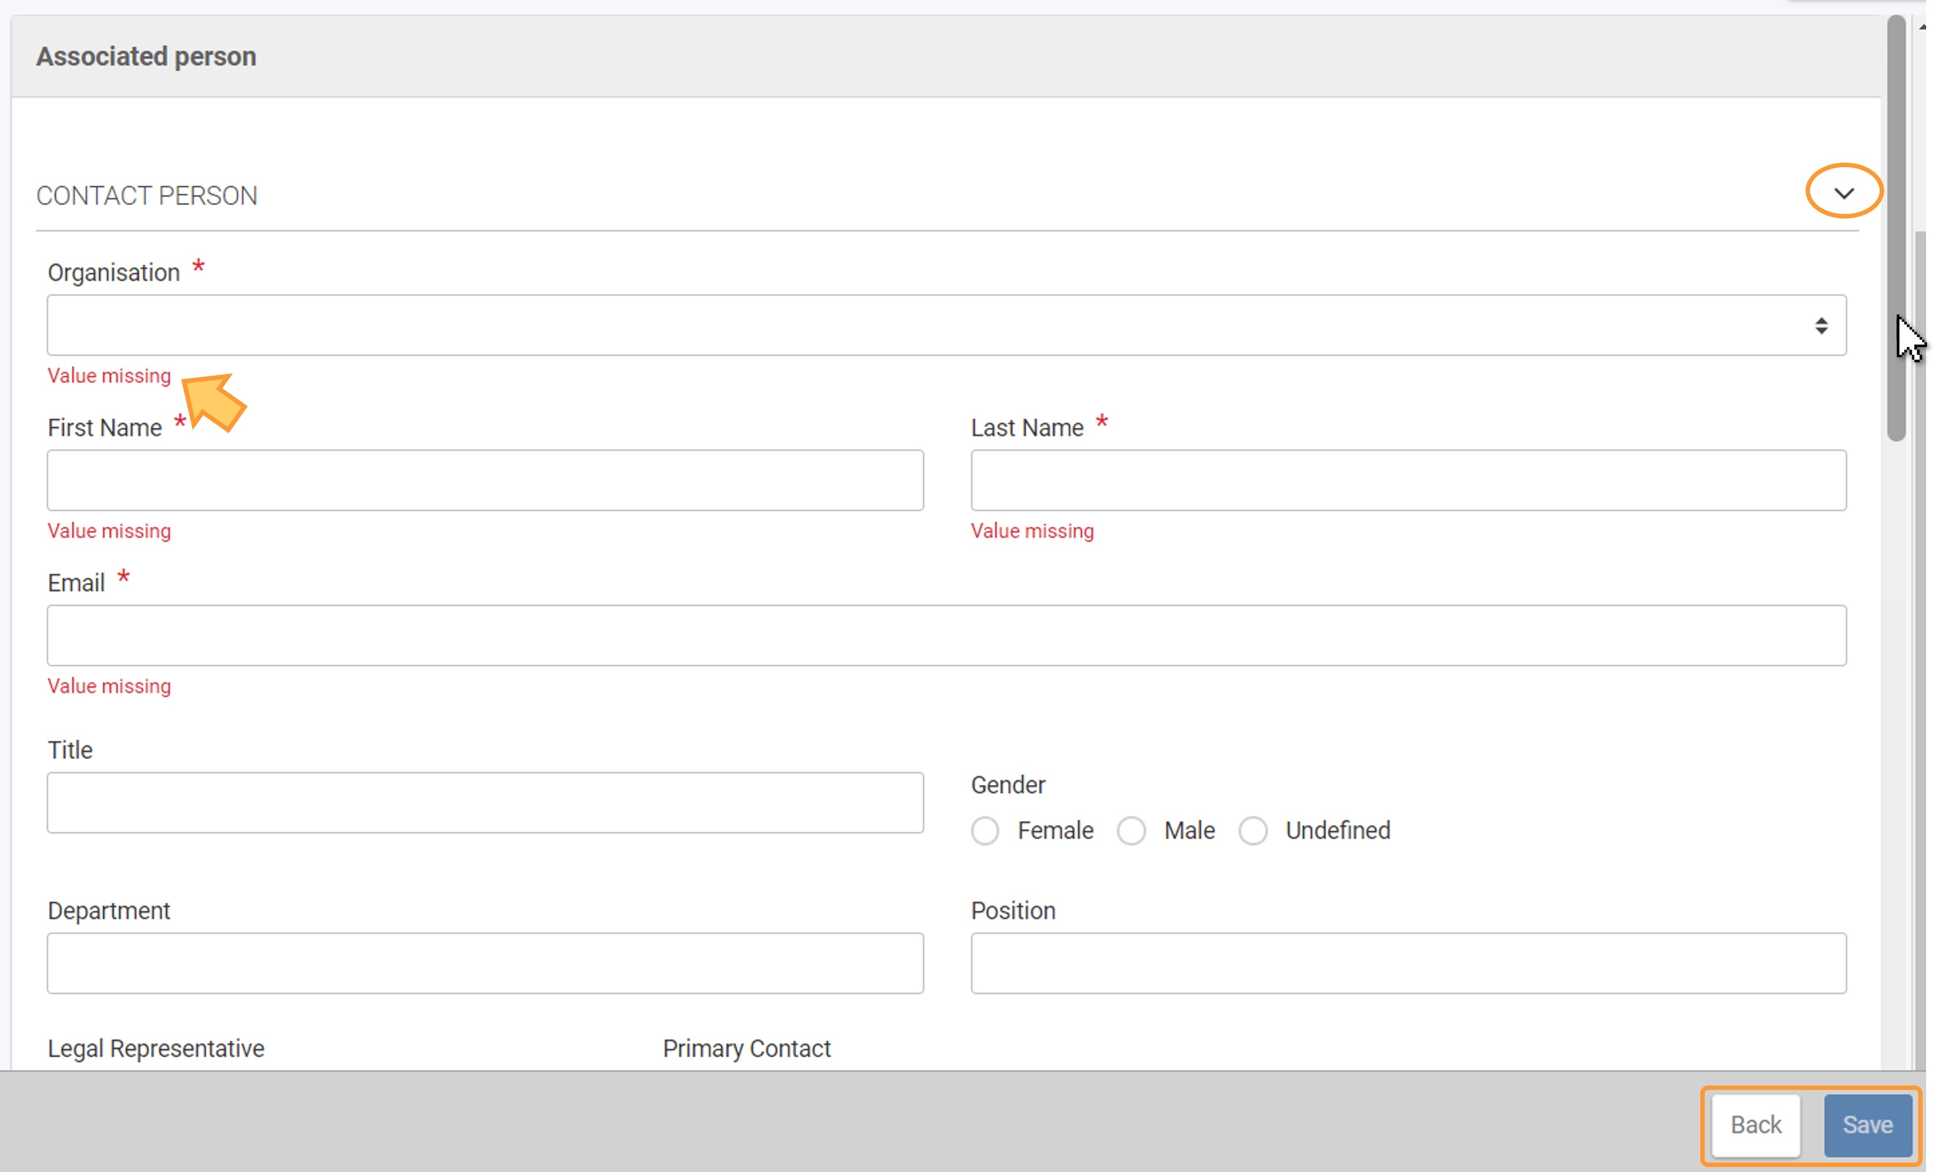Click 'Value missing' under First Name
The width and height of the screenshot is (1936, 1172).
tap(109, 531)
